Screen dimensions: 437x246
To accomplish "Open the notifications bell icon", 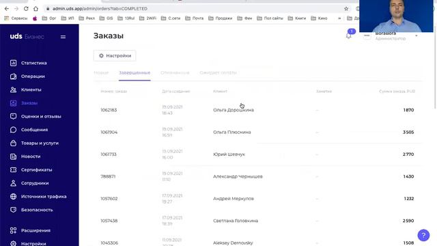I will point(348,36).
